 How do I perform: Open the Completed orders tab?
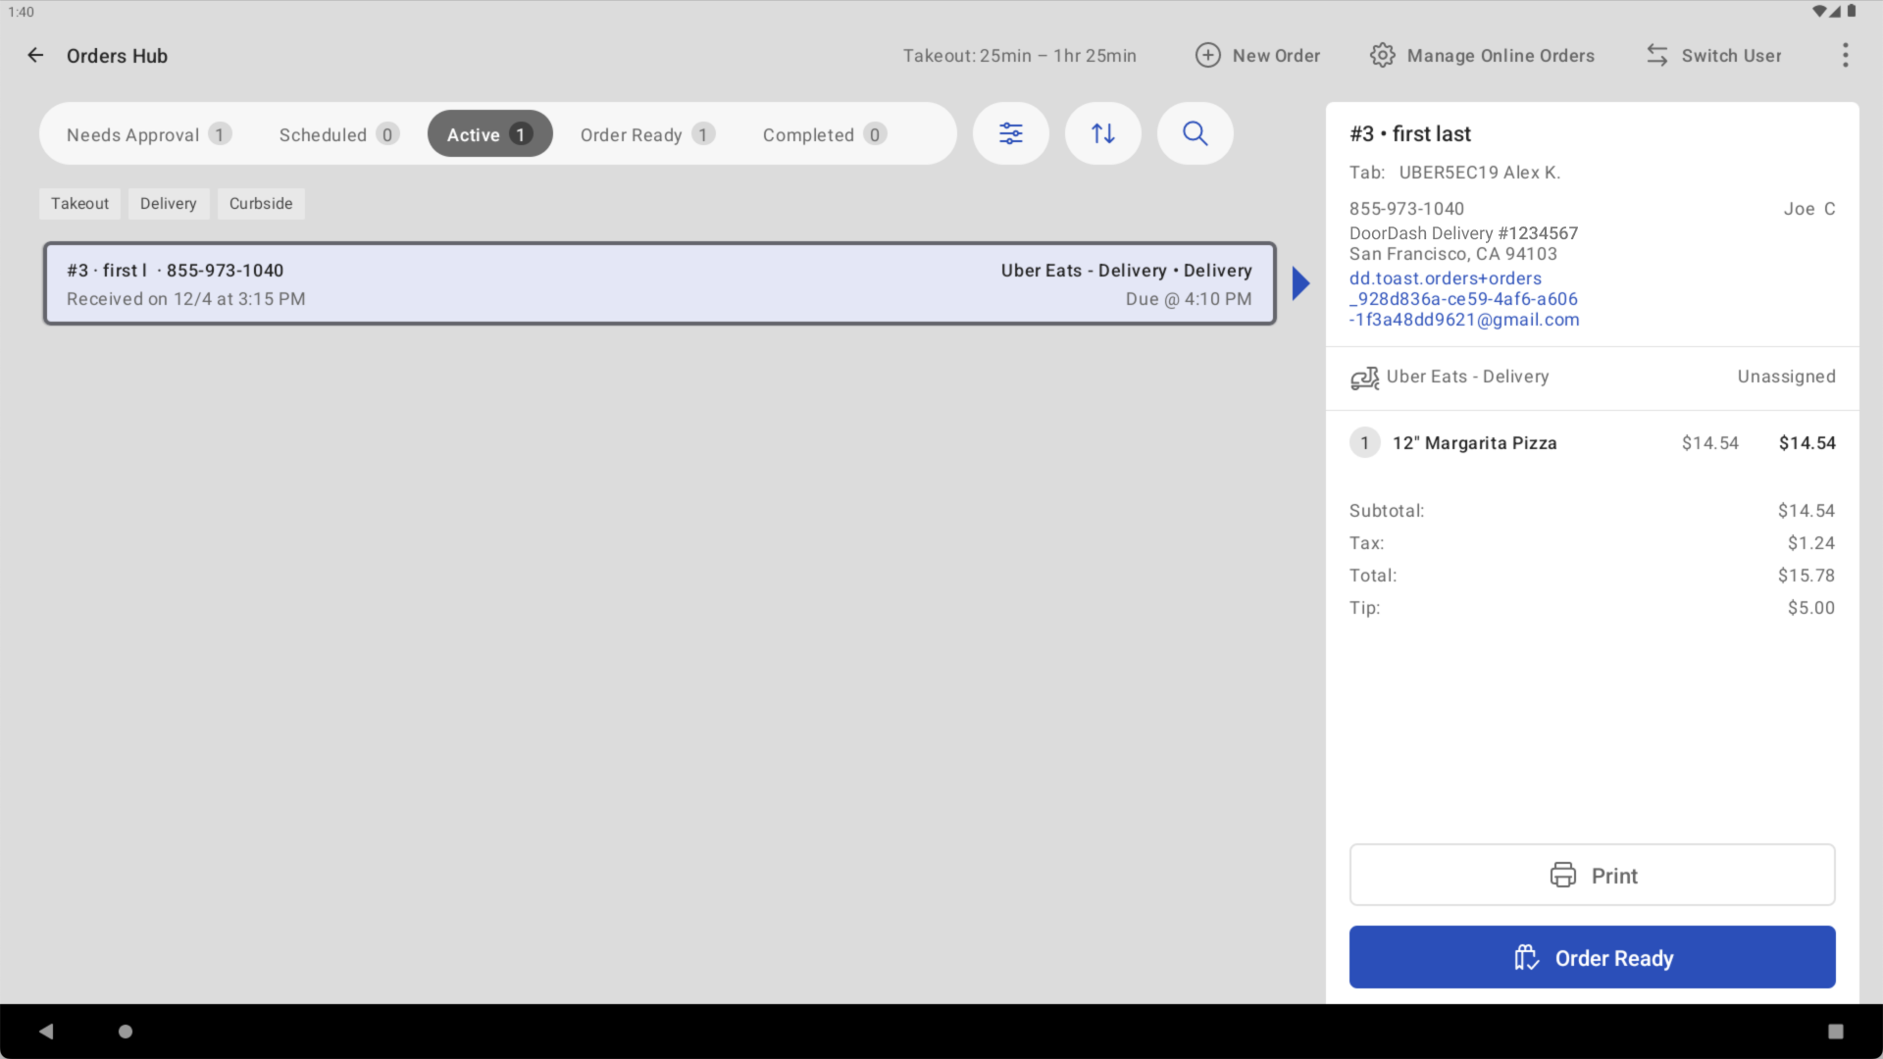tap(824, 134)
